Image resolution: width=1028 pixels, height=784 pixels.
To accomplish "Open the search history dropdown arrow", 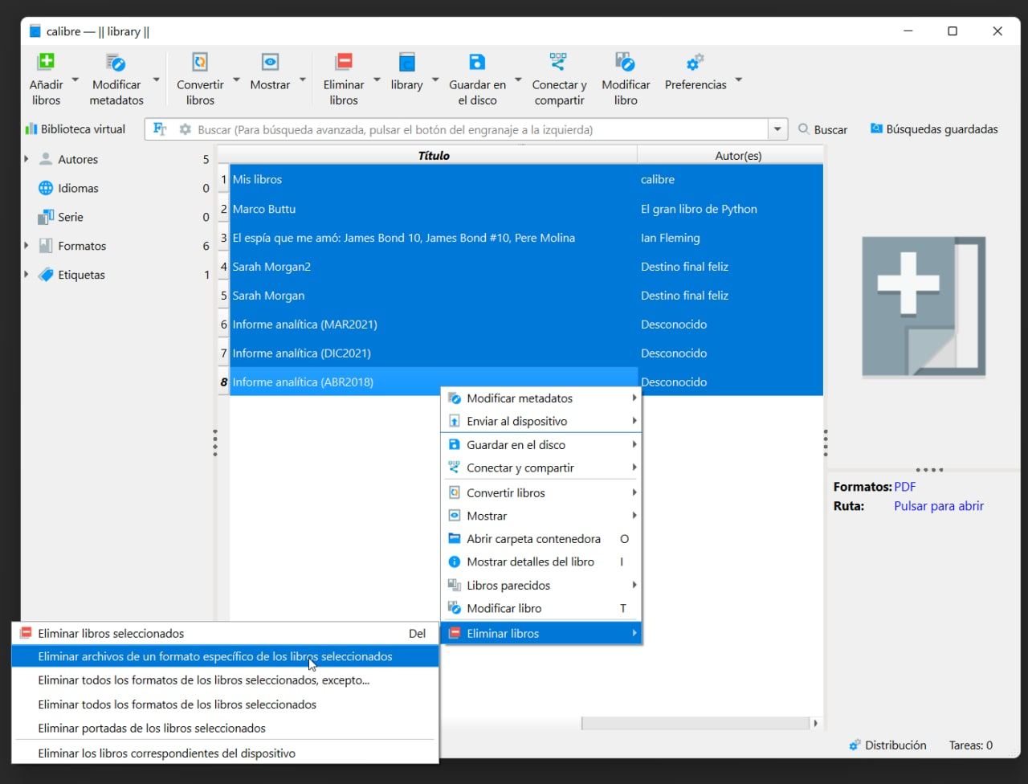I will pyautogui.click(x=777, y=129).
